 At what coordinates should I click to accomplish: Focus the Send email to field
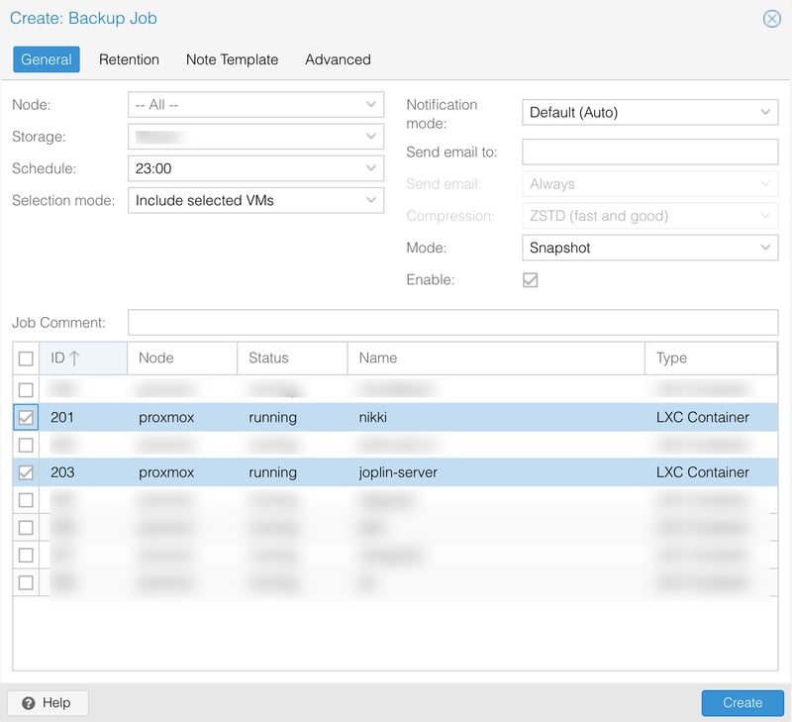click(649, 153)
